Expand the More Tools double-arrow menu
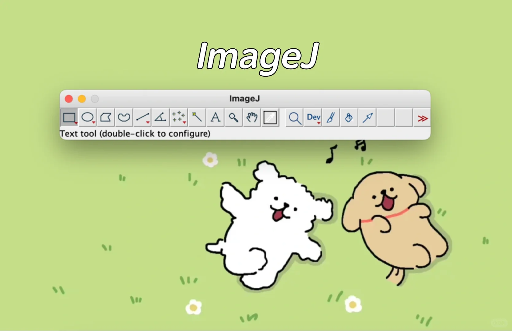Viewport: 512px width, 331px height. point(422,118)
